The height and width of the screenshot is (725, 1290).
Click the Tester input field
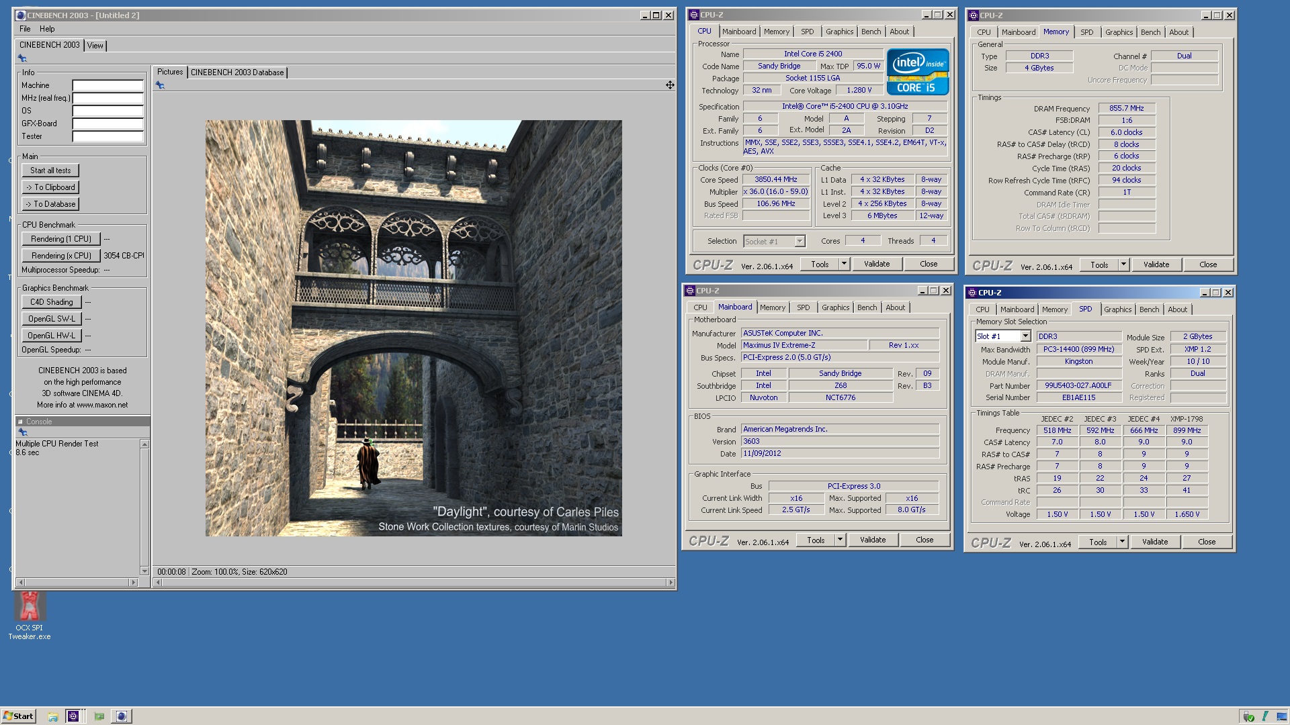(108, 136)
